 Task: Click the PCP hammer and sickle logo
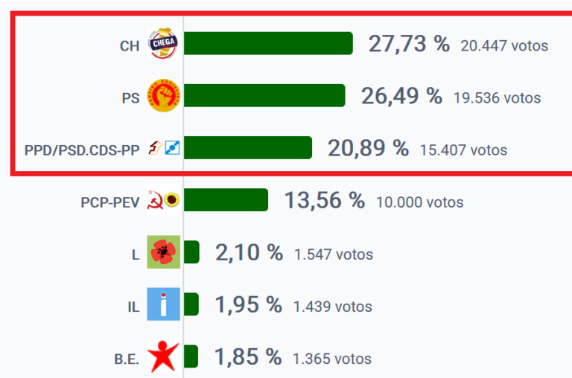click(x=155, y=201)
